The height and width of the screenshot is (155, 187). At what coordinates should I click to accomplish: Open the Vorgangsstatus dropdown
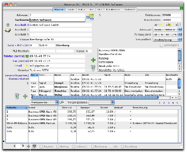tap(102, 102)
